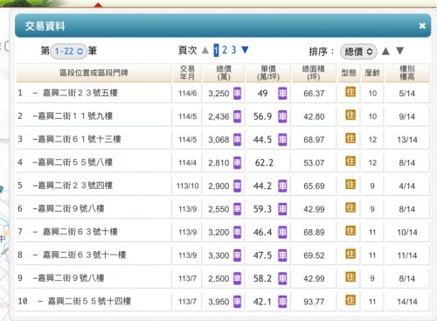Image resolution: width=437 pixels, height=321 pixels.
Task: Click total area 66.37
Action: [314, 94]
